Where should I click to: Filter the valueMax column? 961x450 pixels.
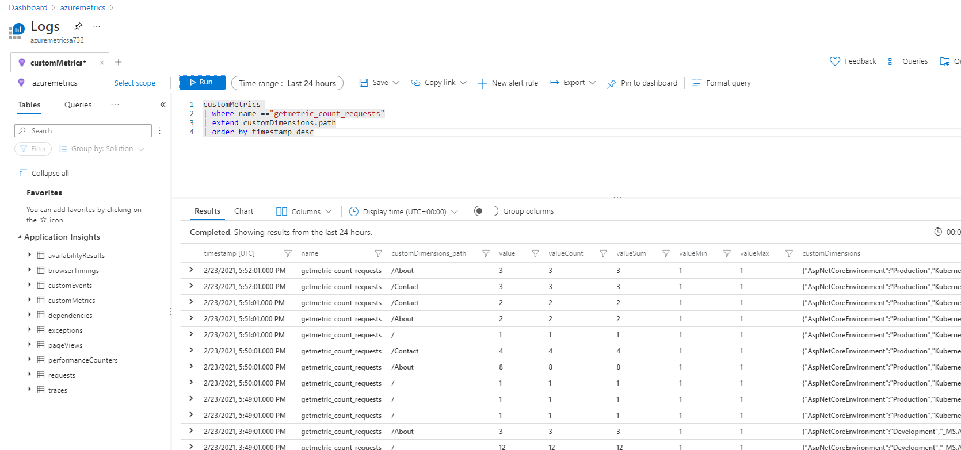tap(789, 253)
